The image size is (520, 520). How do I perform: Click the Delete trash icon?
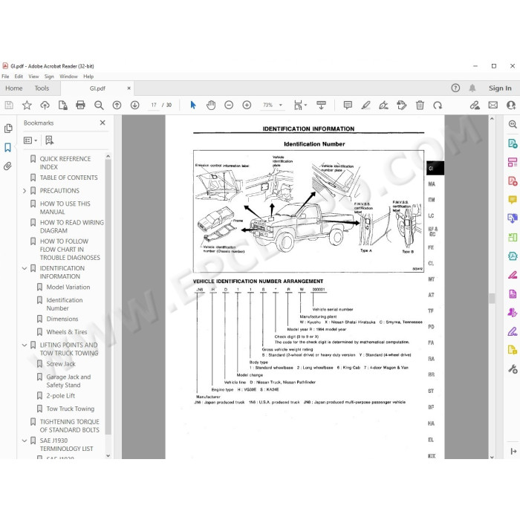(420, 105)
